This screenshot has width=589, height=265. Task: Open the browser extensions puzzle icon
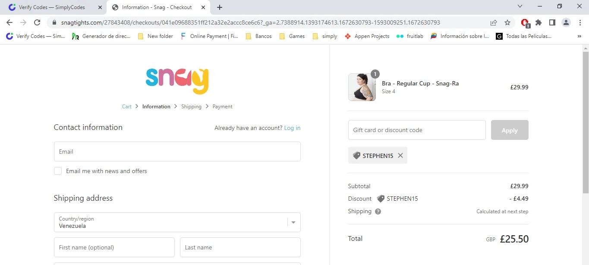click(539, 22)
